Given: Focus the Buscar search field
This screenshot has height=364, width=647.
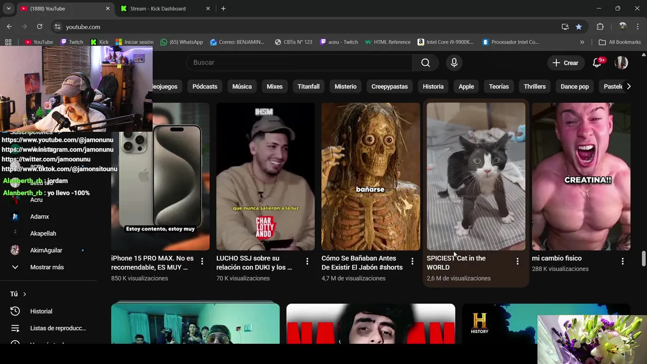Looking at the screenshot, I should coord(299,63).
